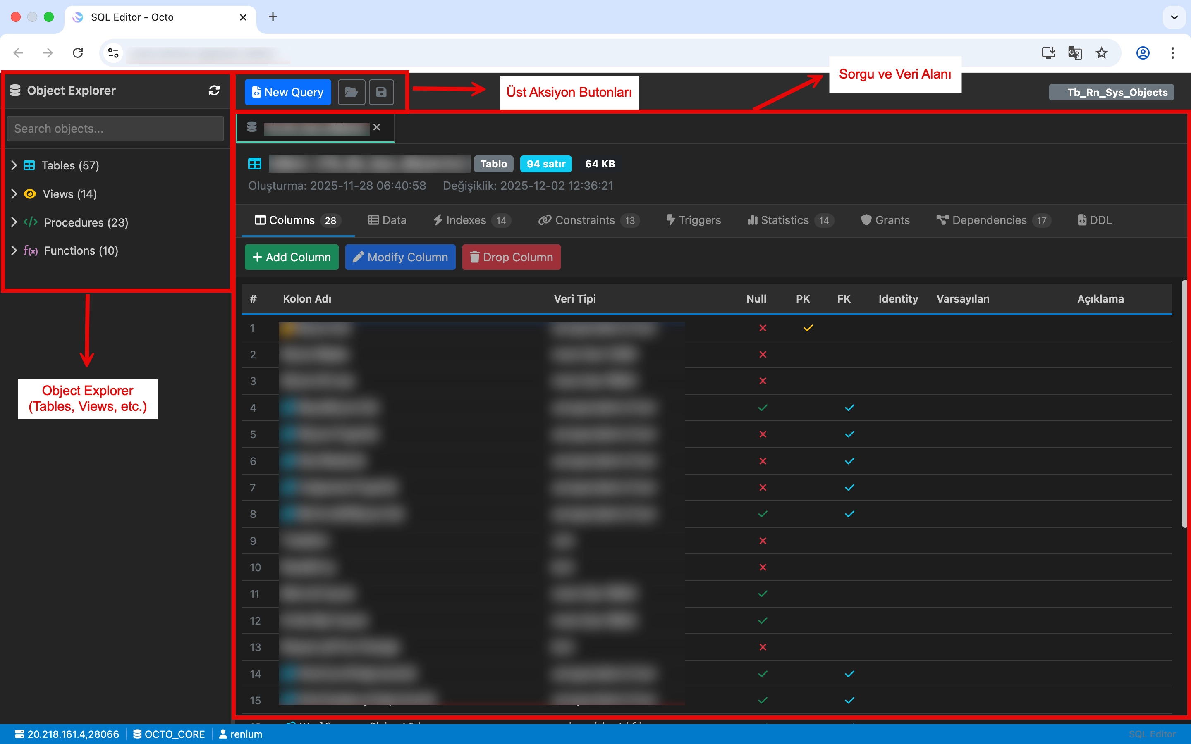Click the install app icon in address bar
Screen dimensions: 1191x744
click(1048, 52)
